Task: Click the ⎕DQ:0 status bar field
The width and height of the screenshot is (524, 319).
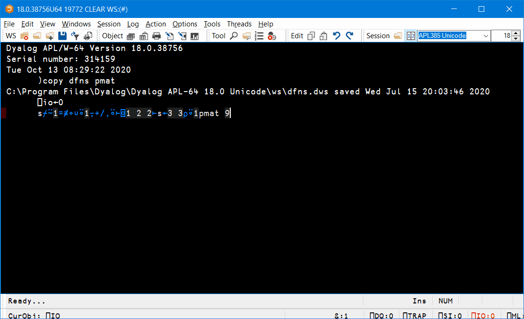Action: point(381,315)
